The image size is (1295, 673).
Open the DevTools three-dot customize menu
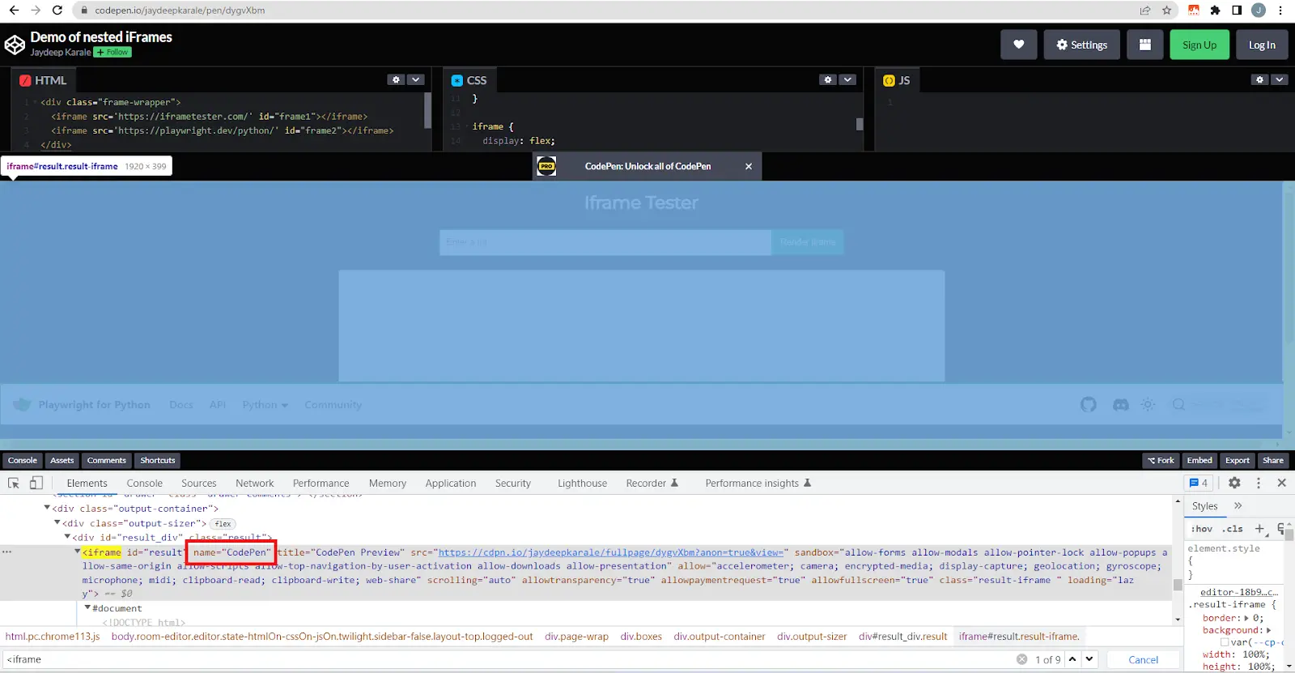click(x=1259, y=483)
